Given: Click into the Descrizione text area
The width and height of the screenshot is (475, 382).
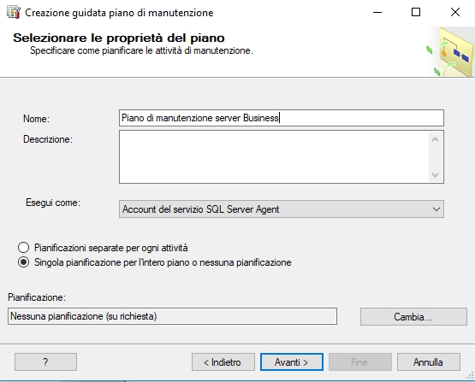Looking at the screenshot, I should (x=274, y=156).
